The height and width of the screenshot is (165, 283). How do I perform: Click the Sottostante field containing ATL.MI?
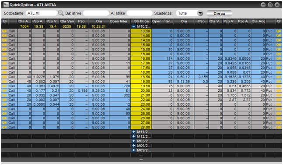[x=42, y=13]
